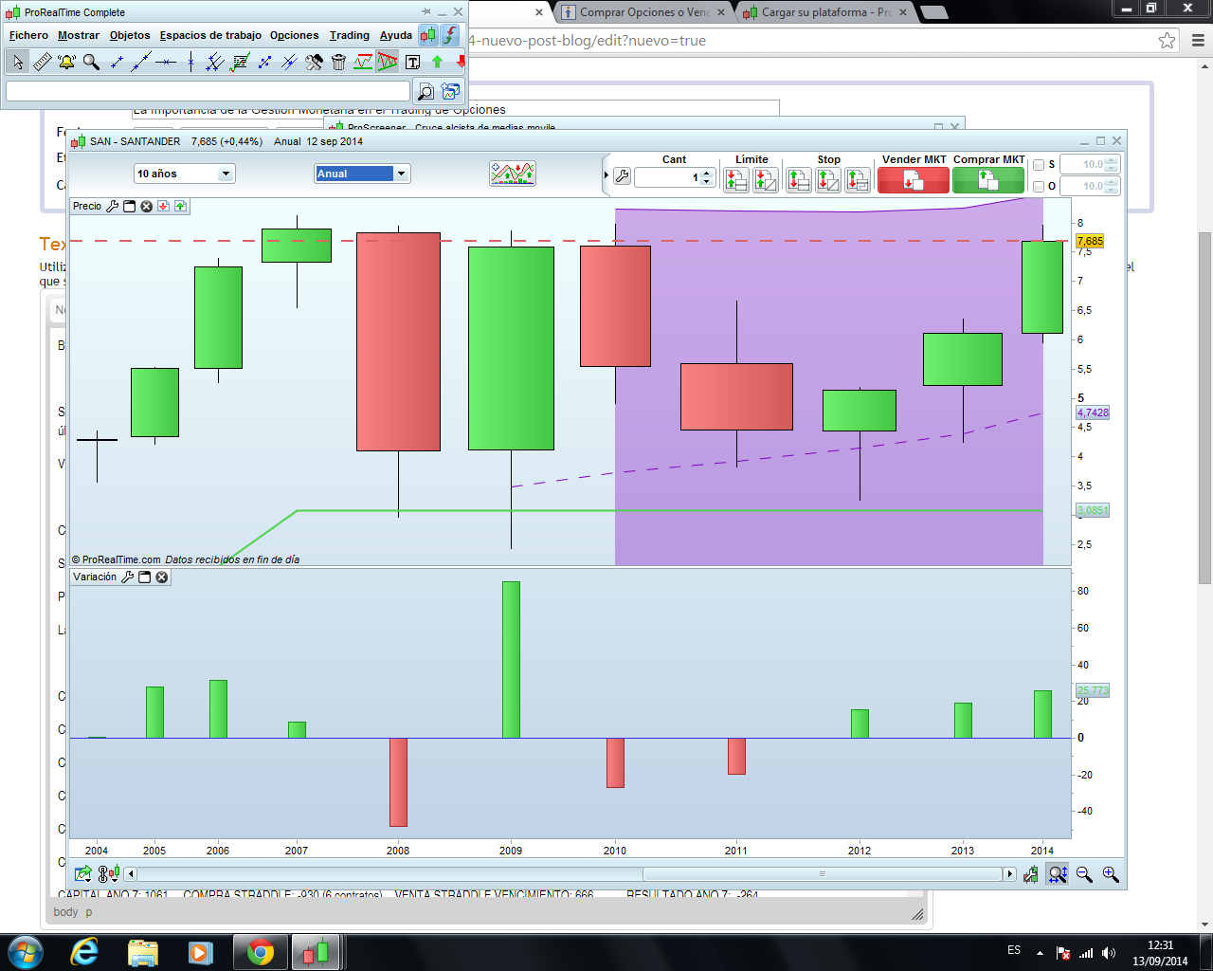Click the first Límite order button

coord(736,180)
